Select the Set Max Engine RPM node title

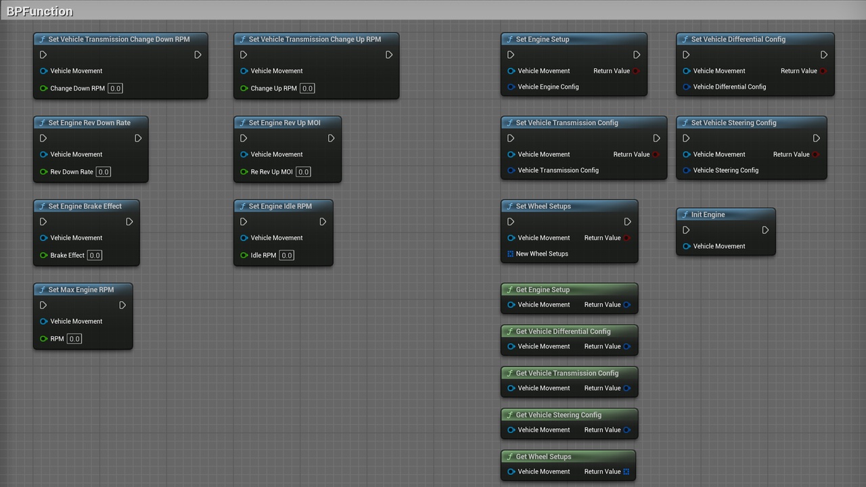pyautogui.click(x=81, y=289)
